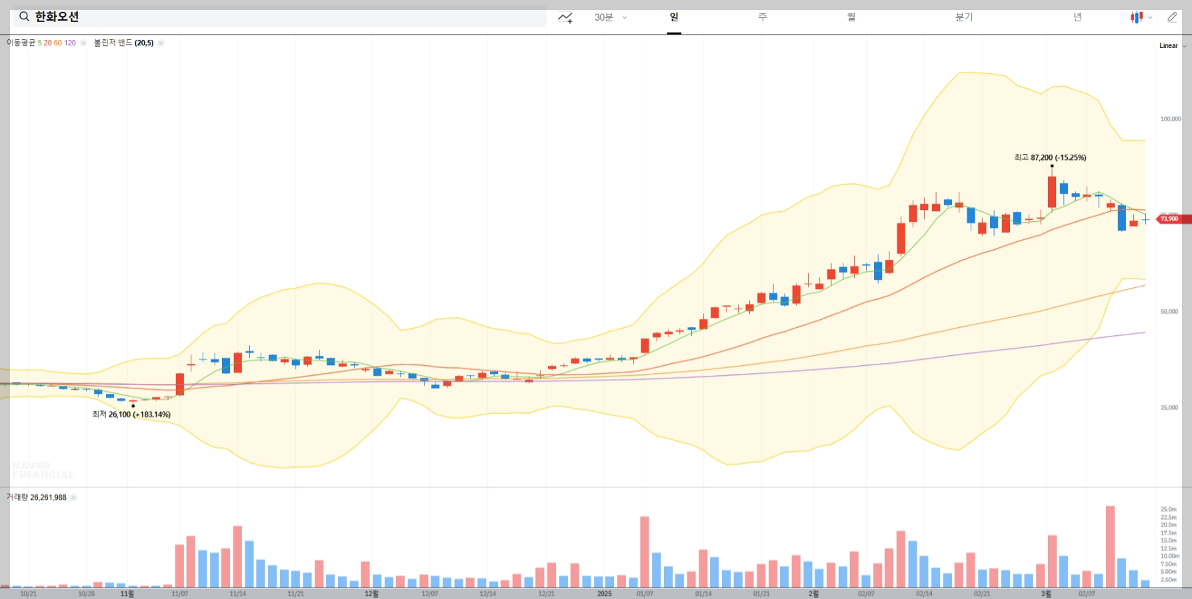This screenshot has width=1192, height=599.
Task: Click the 이동평균 indicator label
Action: click(21, 43)
